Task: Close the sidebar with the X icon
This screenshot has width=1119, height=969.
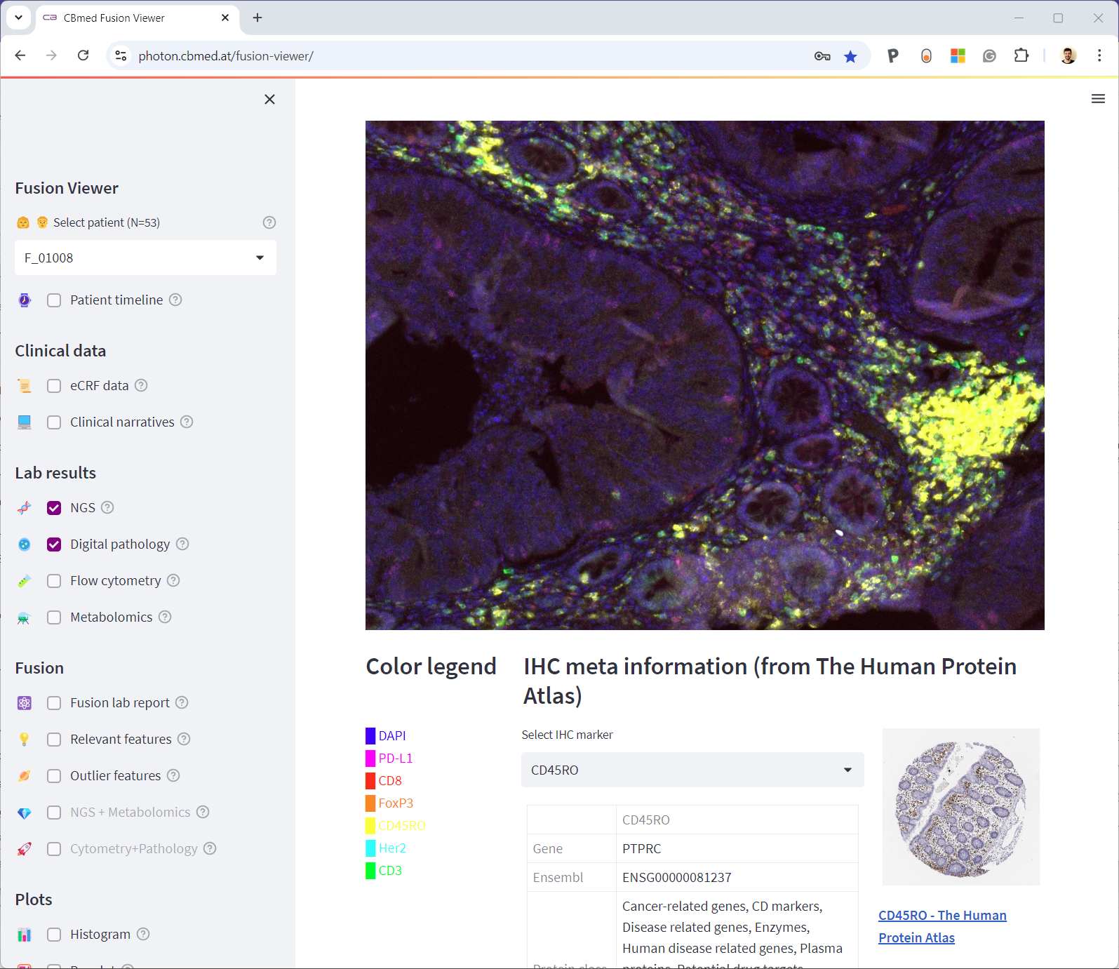Action: (269, 100)
